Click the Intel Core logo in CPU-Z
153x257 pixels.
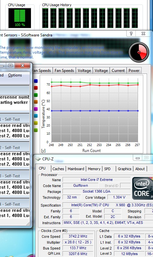pos(142,188)
